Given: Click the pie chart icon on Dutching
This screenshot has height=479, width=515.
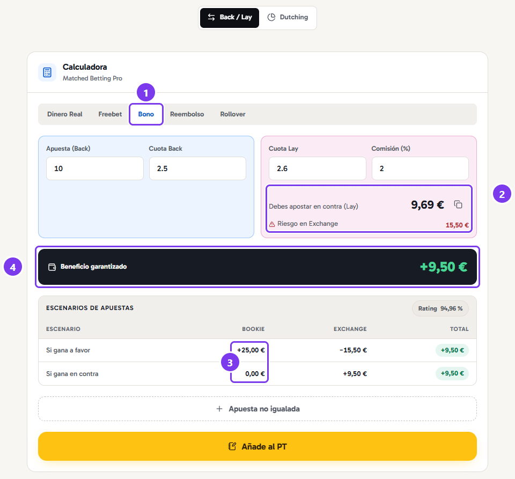Looking at the screenshot, I should pos(271,17).
